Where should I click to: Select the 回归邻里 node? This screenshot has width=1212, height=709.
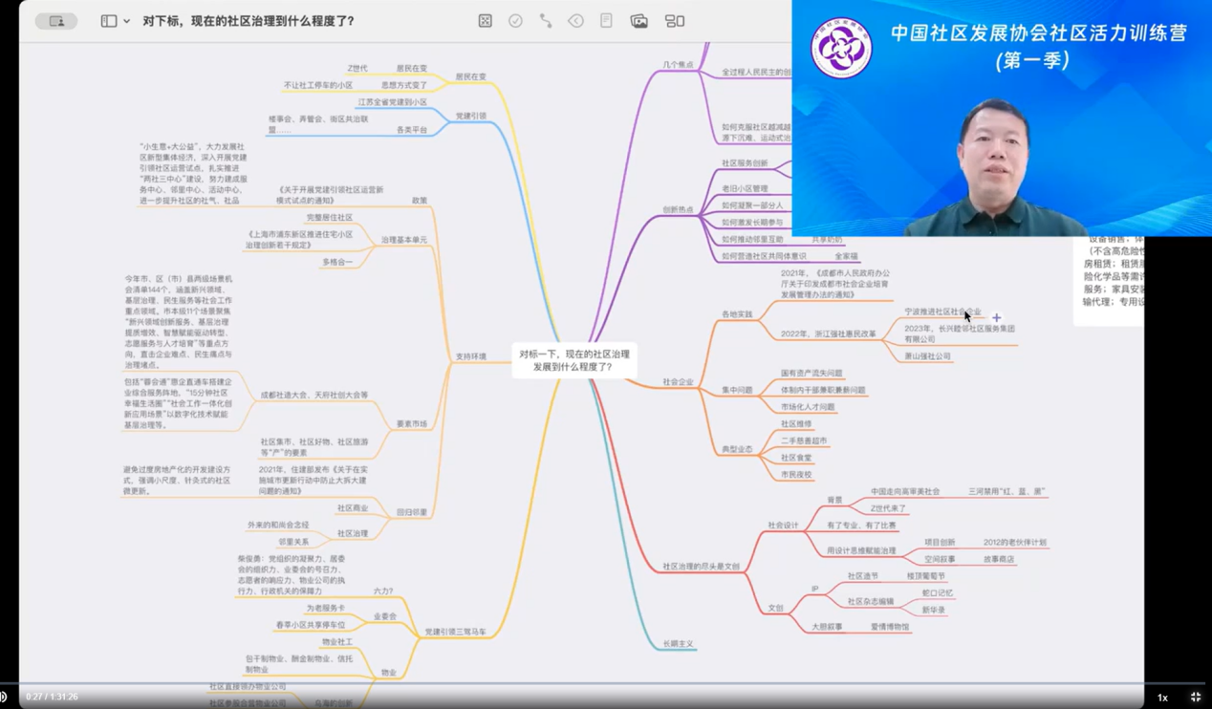click(x=412, y=513)
